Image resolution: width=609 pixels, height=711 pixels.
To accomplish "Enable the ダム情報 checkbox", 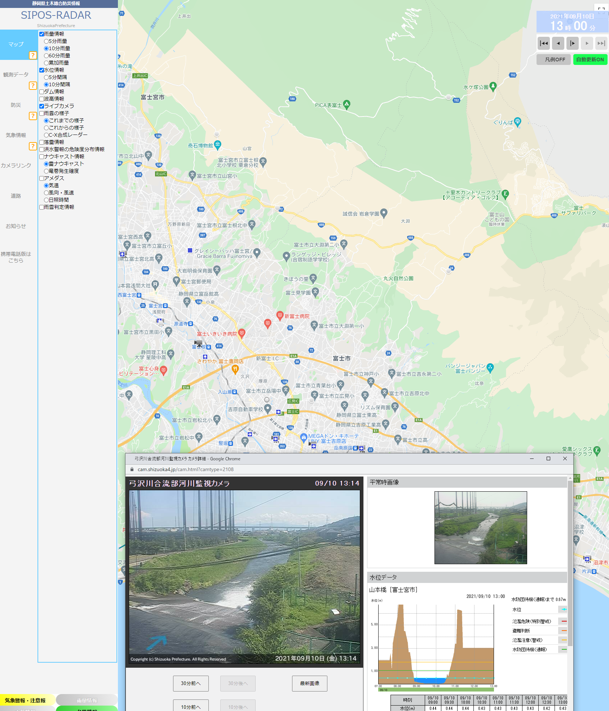I will click(x=42, y=92).
